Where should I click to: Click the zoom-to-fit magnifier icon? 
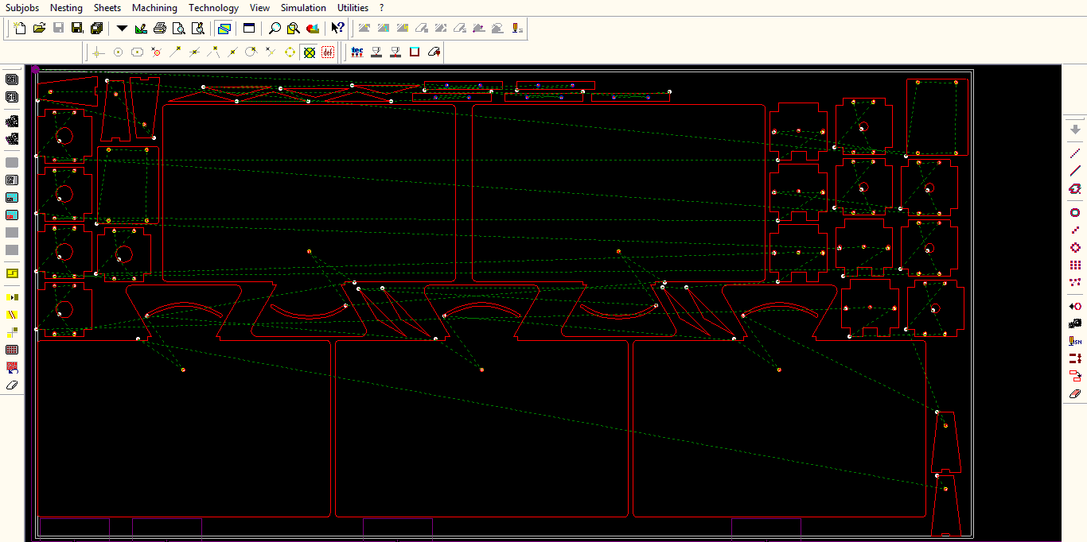(x=294, y=29)
